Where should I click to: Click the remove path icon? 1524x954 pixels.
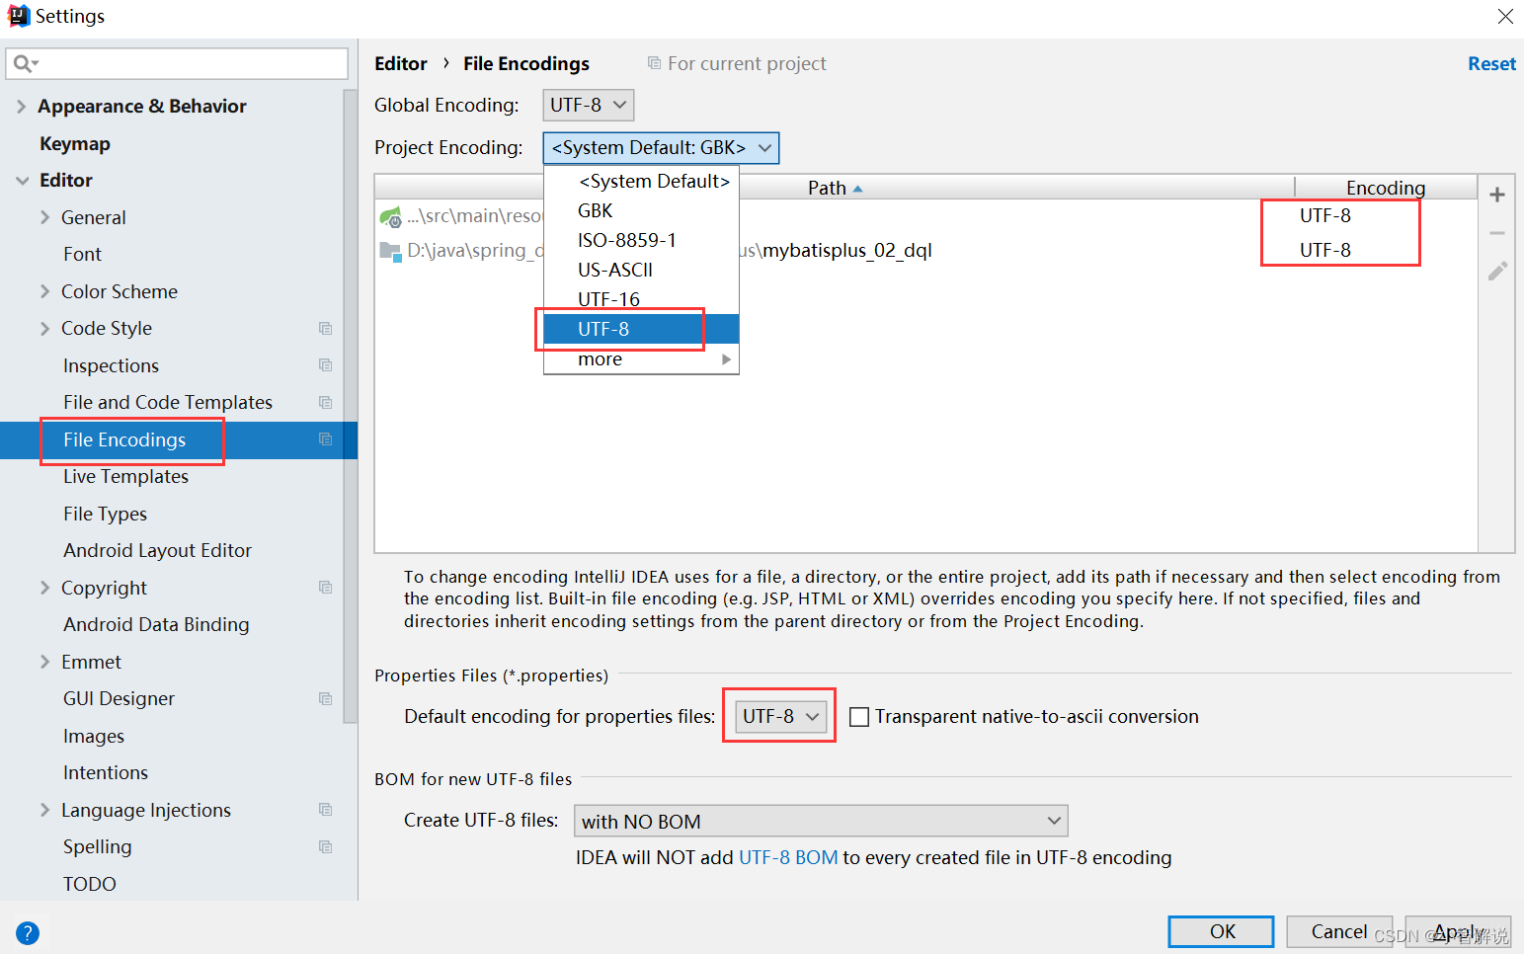pyautogui.click(x=1496, y=233)
